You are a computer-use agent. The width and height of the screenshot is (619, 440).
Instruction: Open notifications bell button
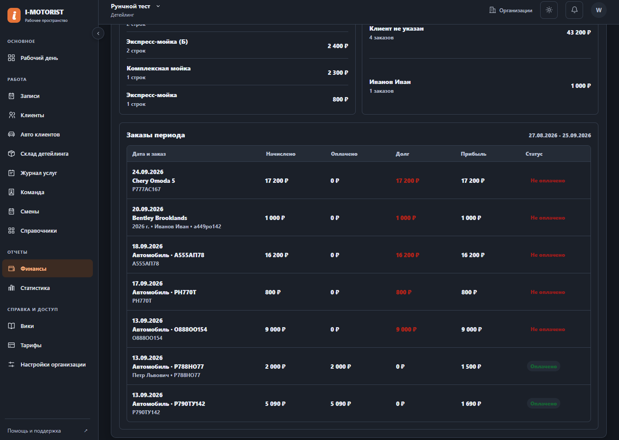coord(574,10)
